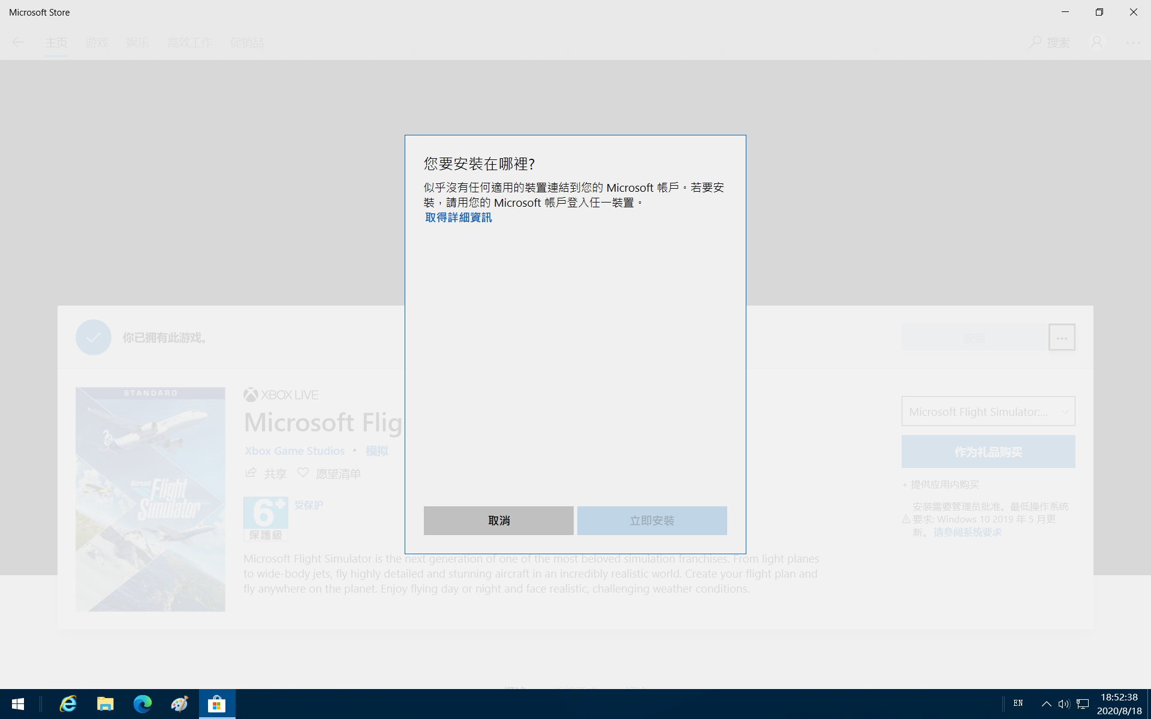Minimize the Microsoft Store window
Image resolution: width=1151 pixels, height=719 pixels.
click(x=1065, y=12)
